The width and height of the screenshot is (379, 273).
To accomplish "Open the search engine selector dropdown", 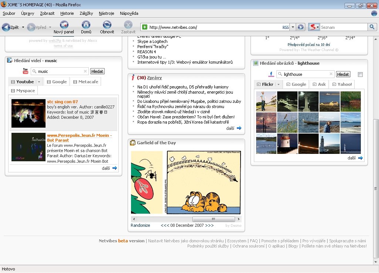I will 318,27.
